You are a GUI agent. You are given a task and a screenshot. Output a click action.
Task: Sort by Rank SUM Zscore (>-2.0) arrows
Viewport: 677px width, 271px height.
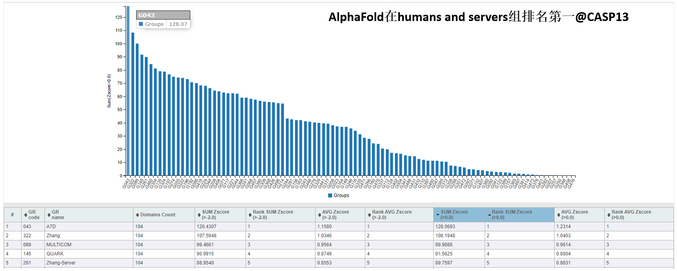(x=250, y=215)
